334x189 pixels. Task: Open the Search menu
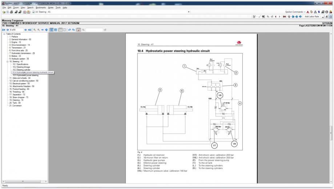[x=30, y=8]
